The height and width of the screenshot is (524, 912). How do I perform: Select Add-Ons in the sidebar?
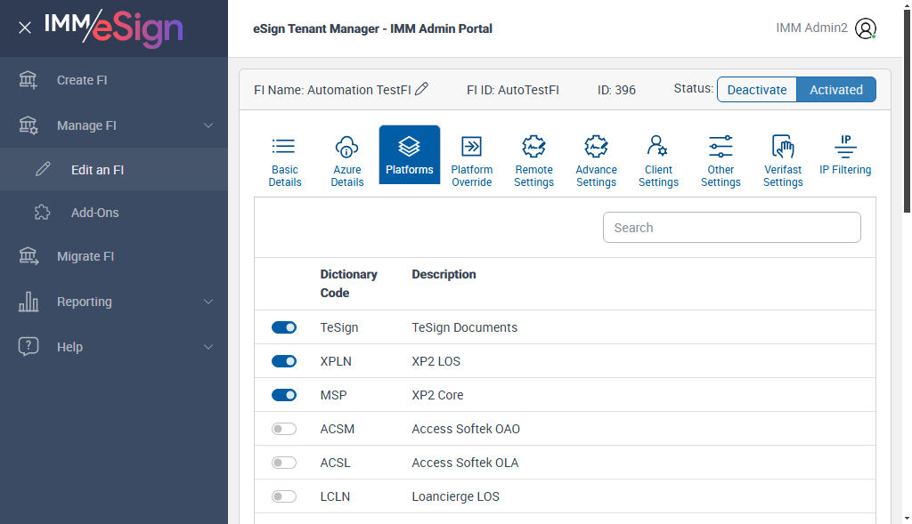click(94, 213)
